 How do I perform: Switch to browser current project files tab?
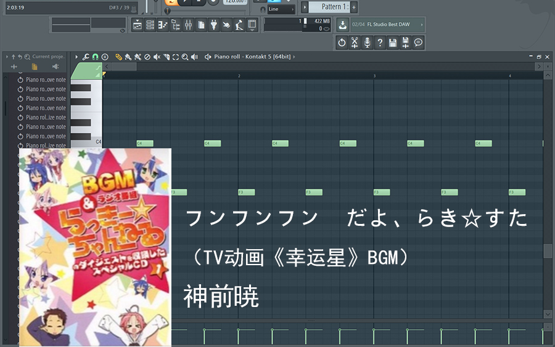35,66
